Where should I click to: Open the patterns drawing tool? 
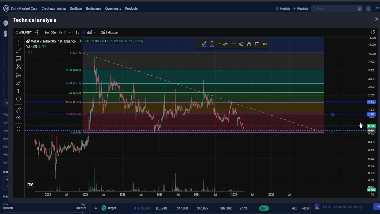pyautogui.click(x=18, y=67)
